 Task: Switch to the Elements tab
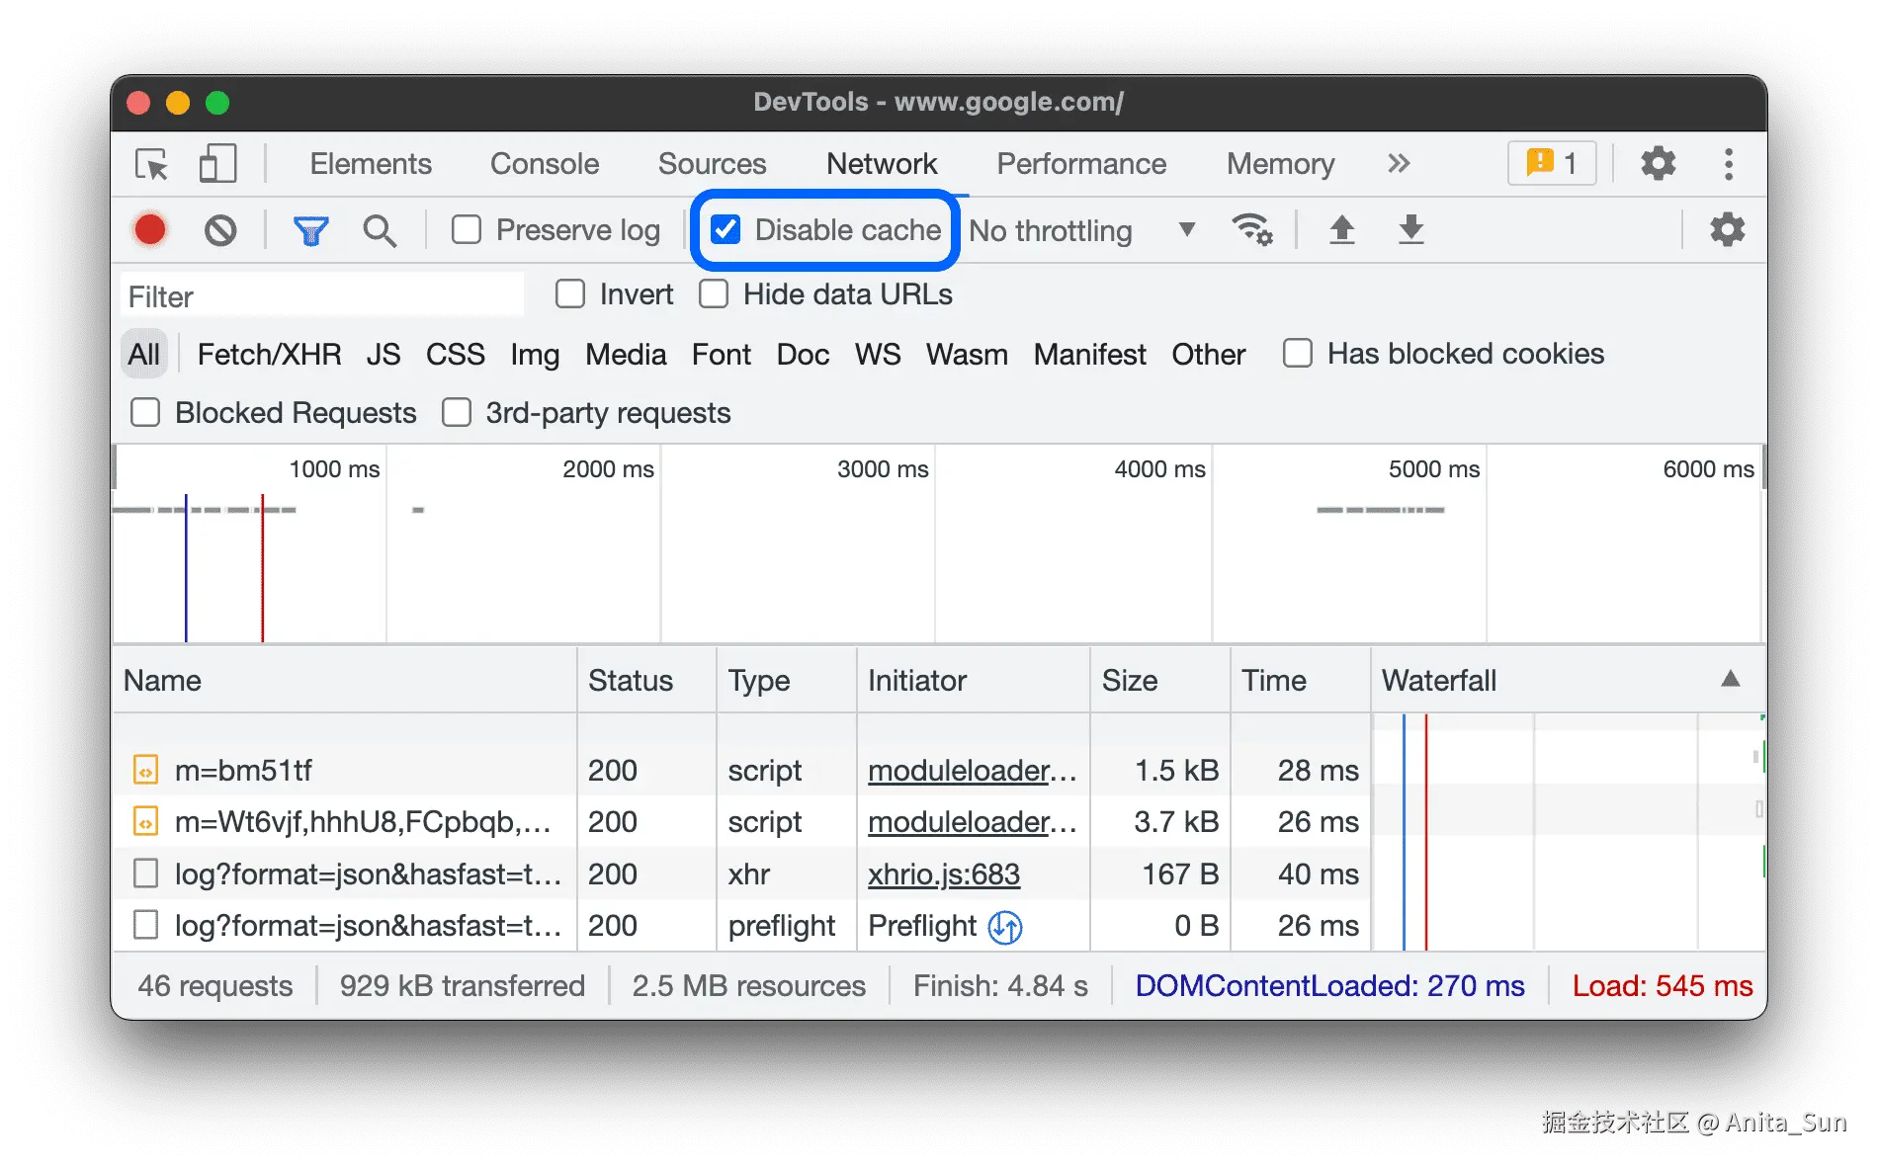point(371,164)
